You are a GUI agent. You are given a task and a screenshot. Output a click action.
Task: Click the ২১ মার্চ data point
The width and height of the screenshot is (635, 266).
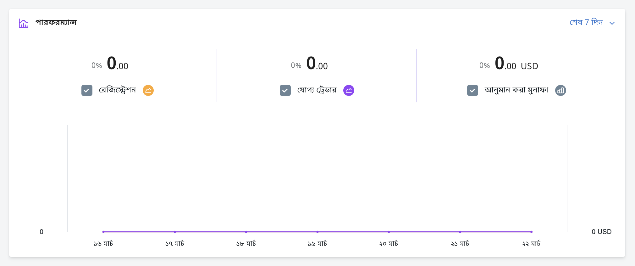click(x=460, y=232)
